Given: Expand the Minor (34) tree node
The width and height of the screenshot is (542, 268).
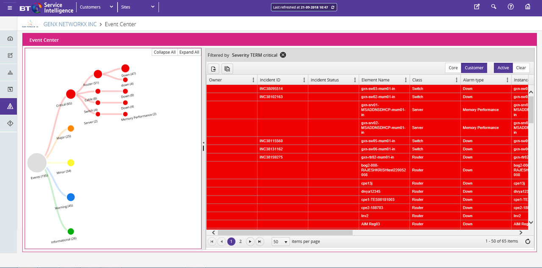Looking at the screenshot, I should (71, 163).
